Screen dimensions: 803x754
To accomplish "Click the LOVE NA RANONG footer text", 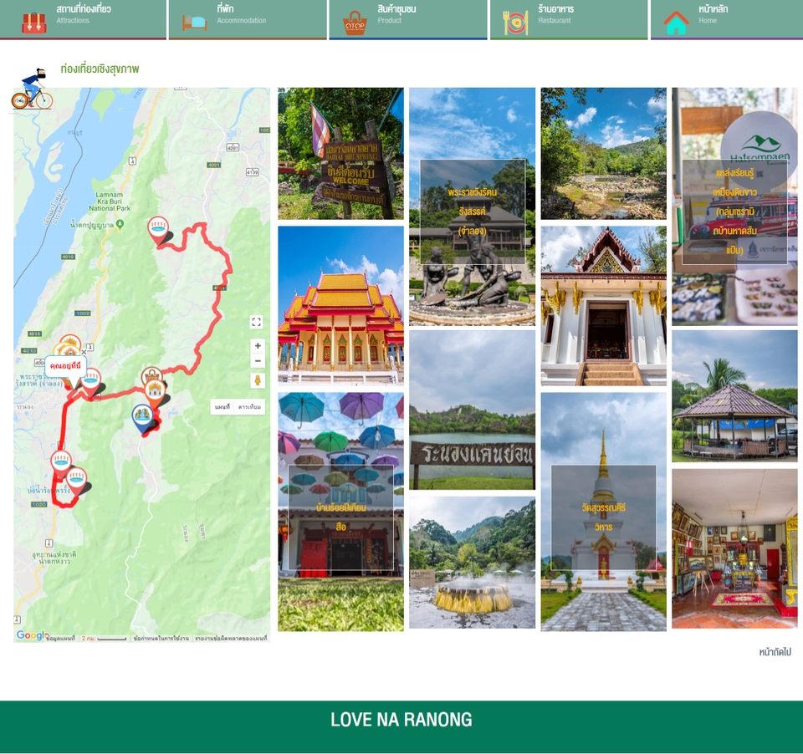I will (401, 720).
